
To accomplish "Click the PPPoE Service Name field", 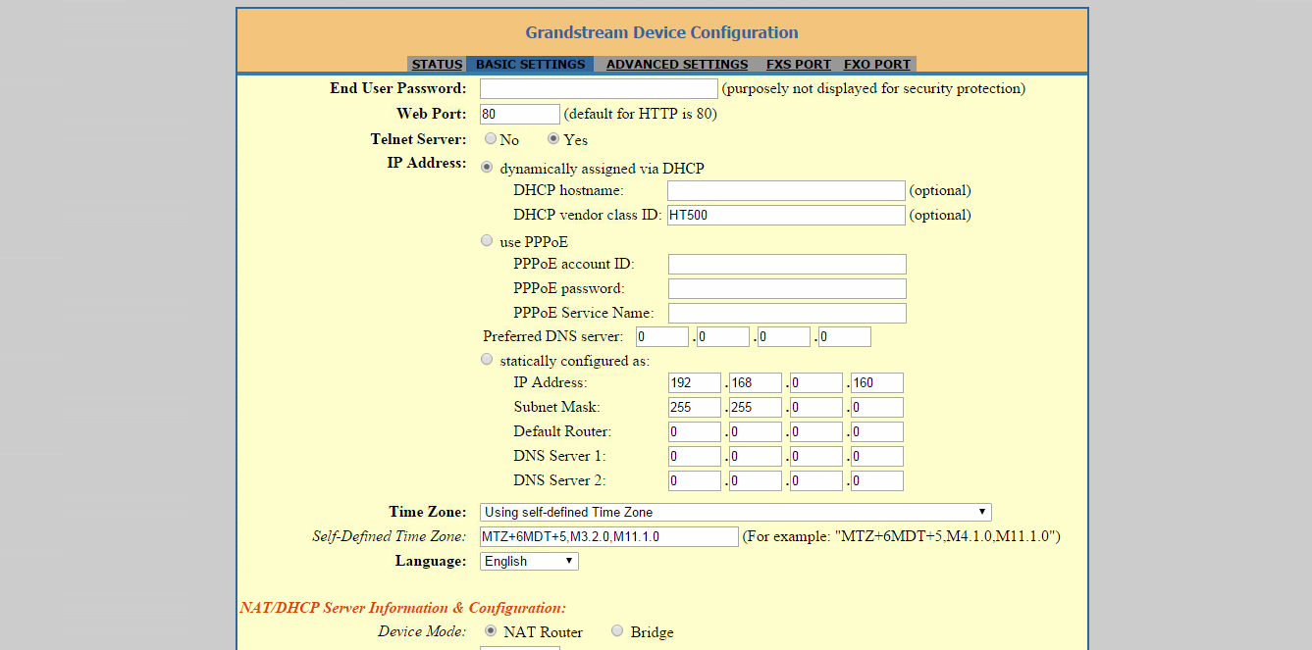I will click(787, 314).
